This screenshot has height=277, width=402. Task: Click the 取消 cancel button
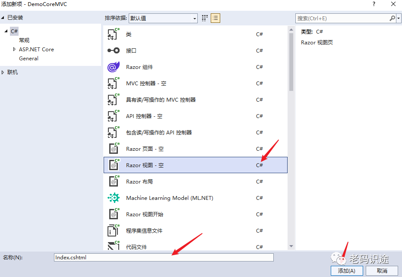click(x=382, y=271)
